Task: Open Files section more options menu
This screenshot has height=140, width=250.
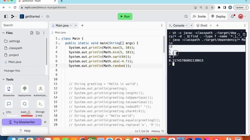Action: point(44,33)
